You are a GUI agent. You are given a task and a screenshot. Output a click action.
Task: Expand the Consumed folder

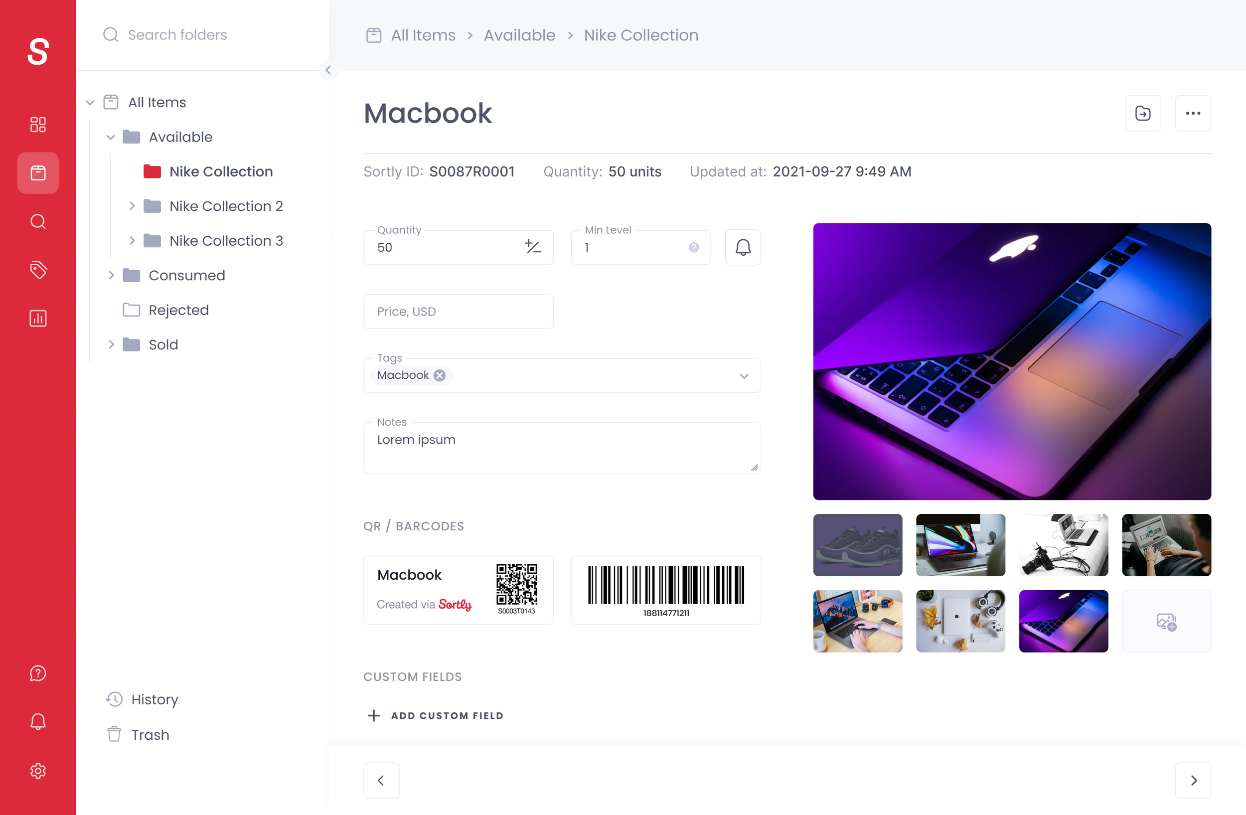[x=111, y=275]
